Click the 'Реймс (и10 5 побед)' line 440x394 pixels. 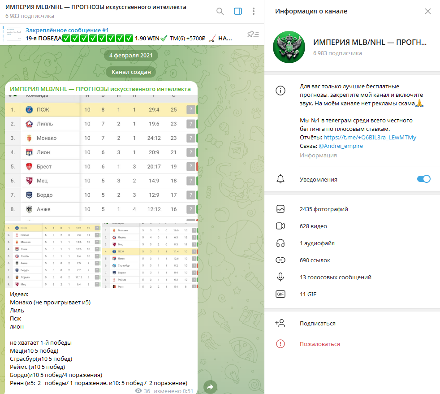tap(37, 367)
